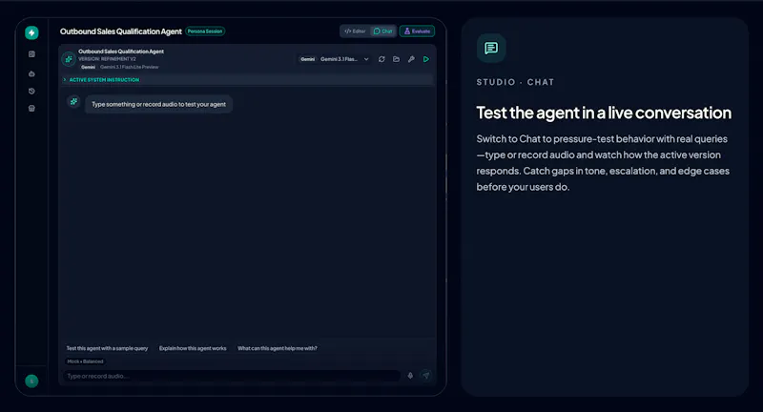The height and width of the screenshot is (412, 763).
Task: Click the 'Test the agent in a live conversation' heading
Action: tap(604, 113)
